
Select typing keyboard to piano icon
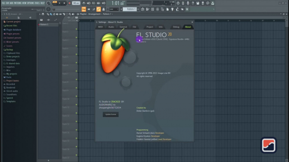[x=84, y=9]
